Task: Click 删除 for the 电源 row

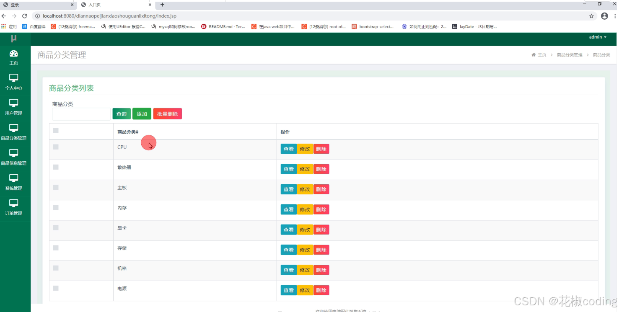Action: (x=321, y=290)
